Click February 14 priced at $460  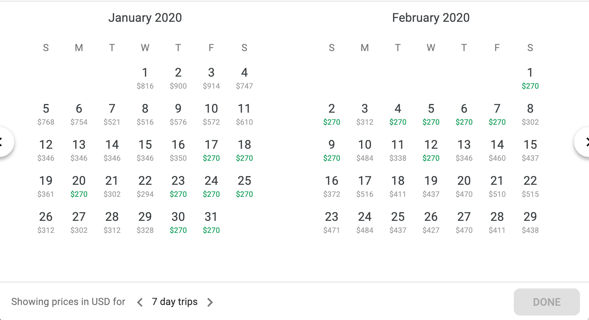click(497, 150)
